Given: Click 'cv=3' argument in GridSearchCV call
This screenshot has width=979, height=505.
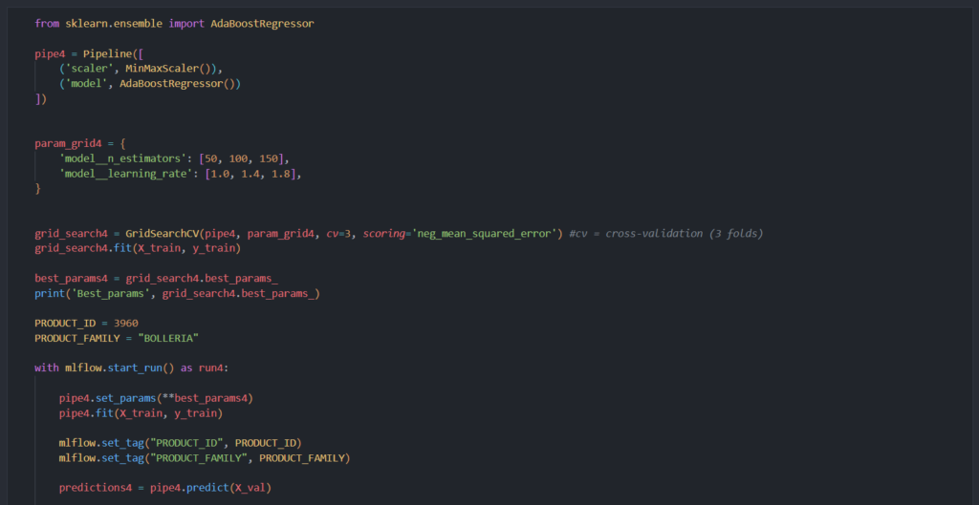Looking at the screenshot, I should 339,234.
